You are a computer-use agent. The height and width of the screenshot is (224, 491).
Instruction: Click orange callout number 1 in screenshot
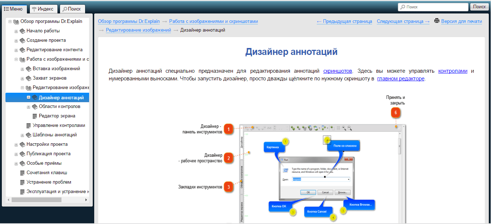[x=228, y=129]
